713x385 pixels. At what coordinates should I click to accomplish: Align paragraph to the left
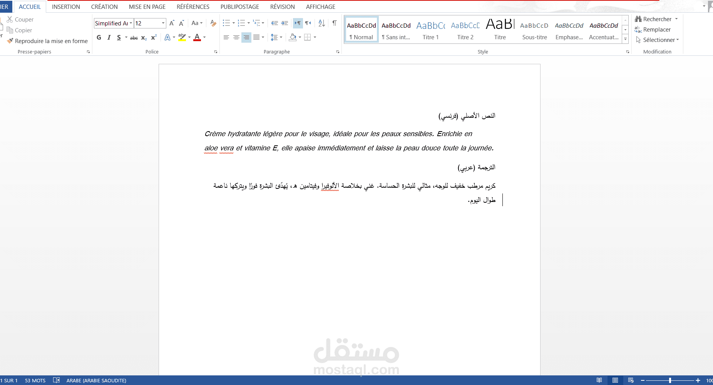(x=226, y=37)
